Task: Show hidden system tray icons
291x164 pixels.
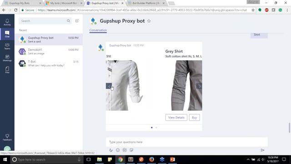Action: (x=248, y=159)
